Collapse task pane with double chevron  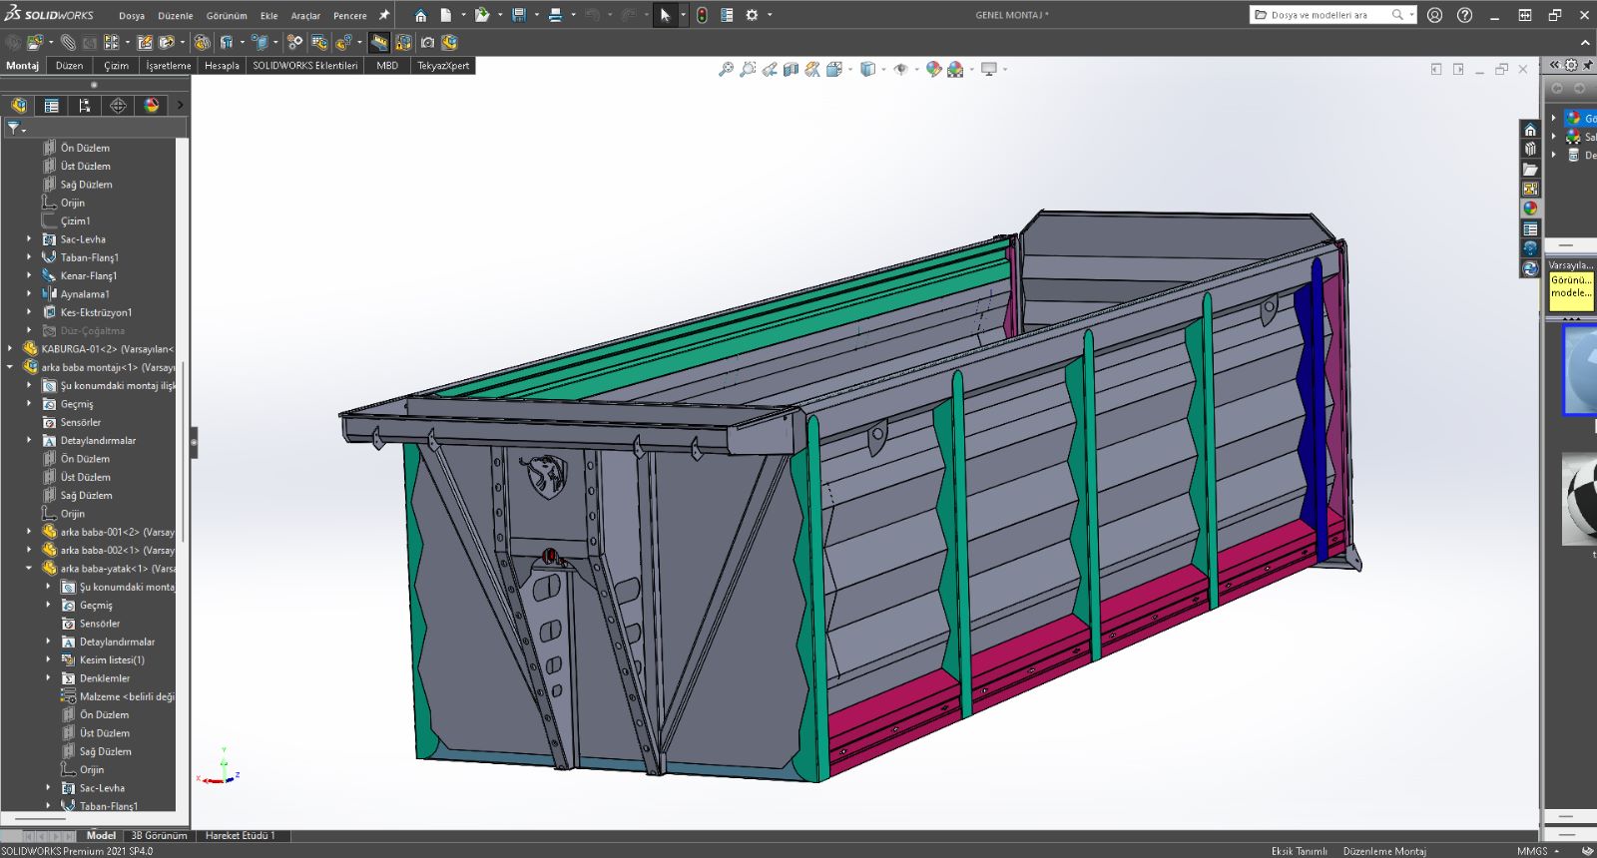tap(1554, 65)
